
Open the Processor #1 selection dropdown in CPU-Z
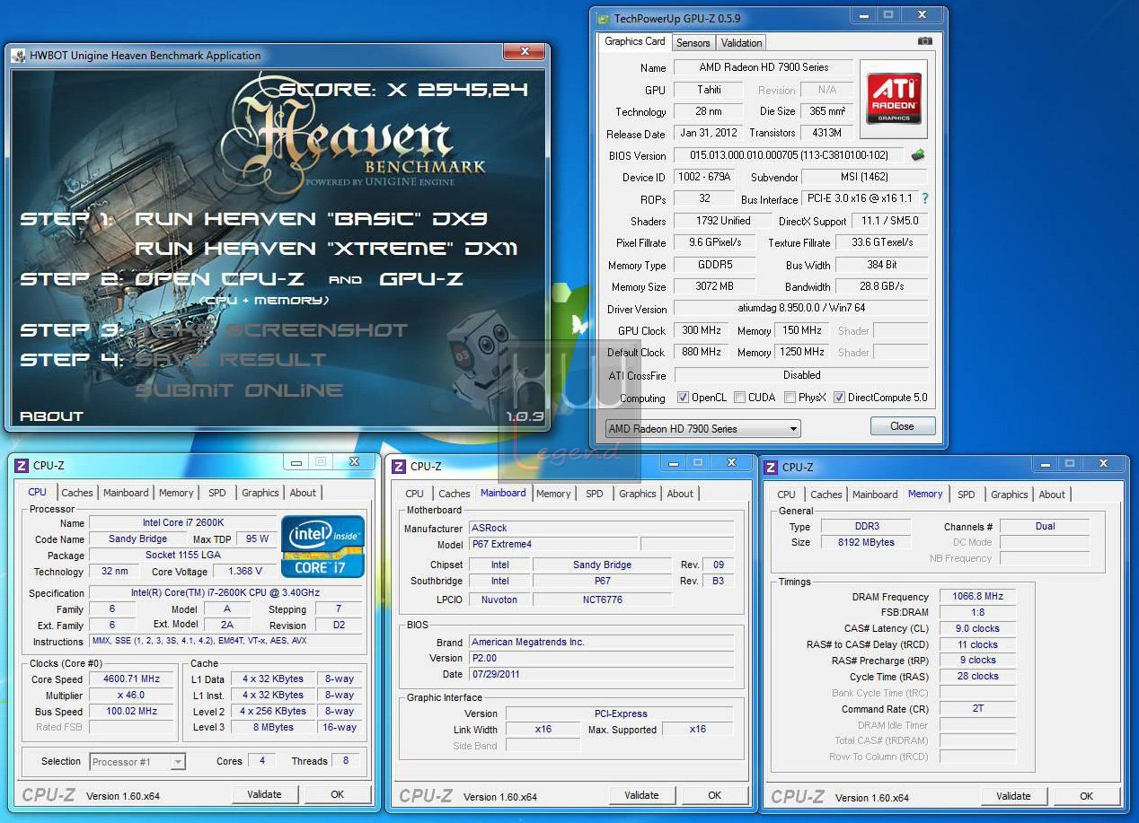pyautogui.click(x=137, y=762)
